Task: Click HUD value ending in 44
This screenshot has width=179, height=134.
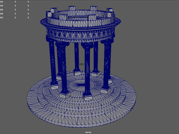Action: click(1, 2)
